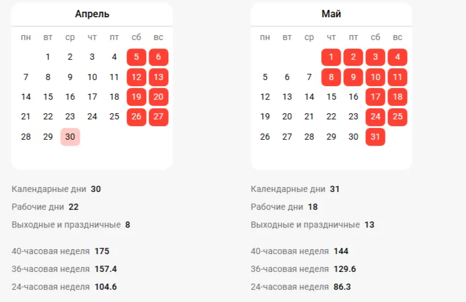Click April's вс weekday label
This screenshot has width=466, height=302.
158,38
